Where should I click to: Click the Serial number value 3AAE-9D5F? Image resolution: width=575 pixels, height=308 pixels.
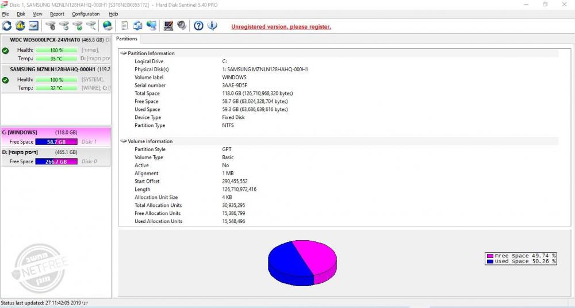(235, 86)
